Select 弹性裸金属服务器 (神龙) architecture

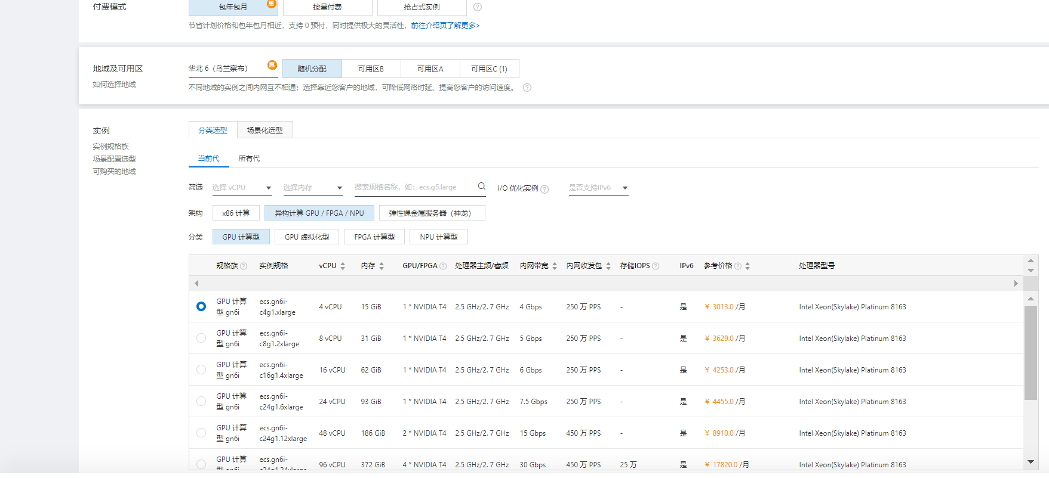(x=432, y=213)
